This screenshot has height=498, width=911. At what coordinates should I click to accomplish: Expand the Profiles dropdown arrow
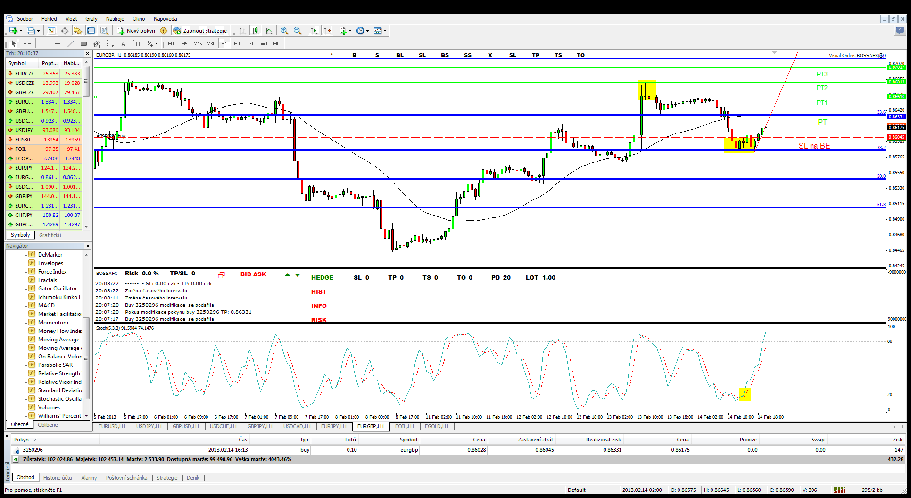click(x=39, y=31)
